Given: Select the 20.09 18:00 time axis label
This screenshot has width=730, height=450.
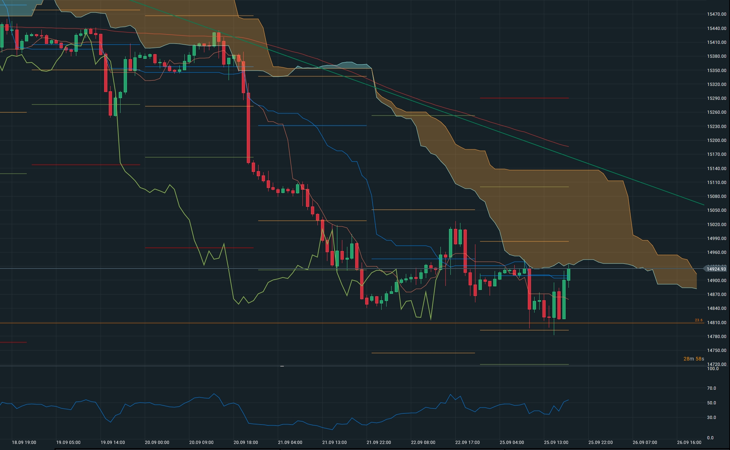Looking at the screenshot, I should [x=245, y=443].
